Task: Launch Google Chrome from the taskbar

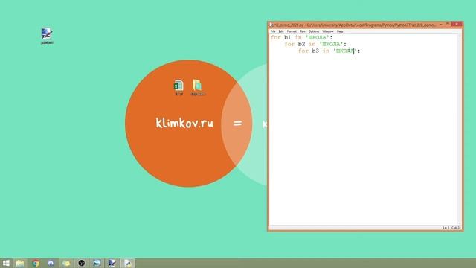Action: (x=36, y=263)
